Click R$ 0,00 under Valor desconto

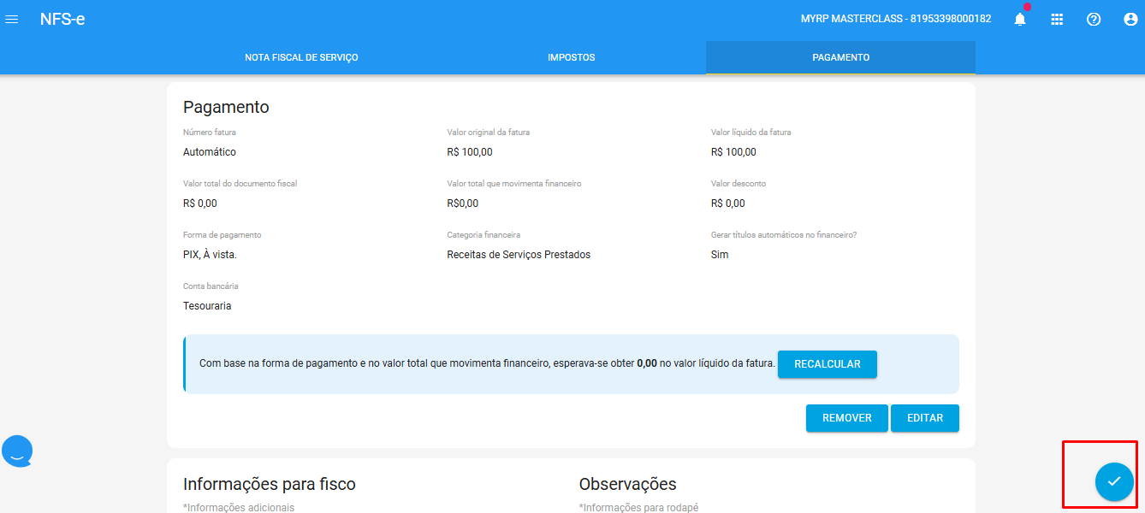pos(728,203)
